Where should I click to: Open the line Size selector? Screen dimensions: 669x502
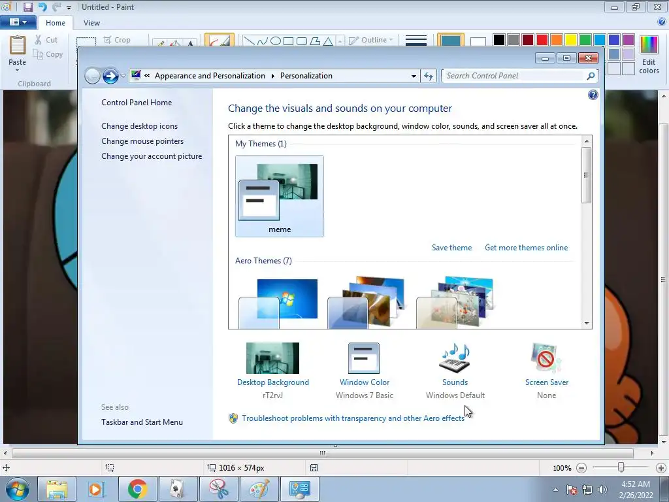click(x=416, y=40)
